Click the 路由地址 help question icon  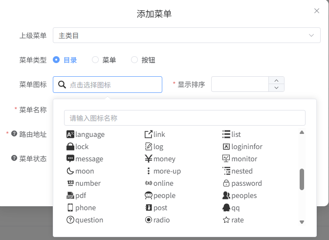pos(14,133)
